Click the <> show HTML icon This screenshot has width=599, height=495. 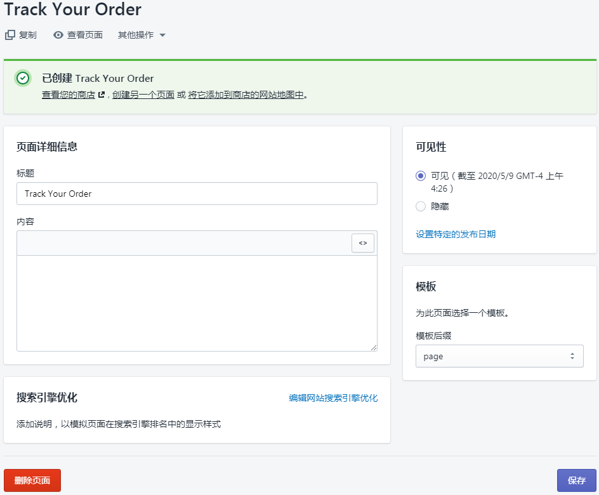coord(362,242)
